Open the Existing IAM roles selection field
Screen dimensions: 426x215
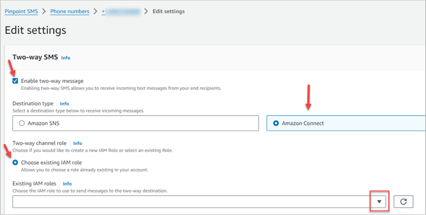click(192, 202)
